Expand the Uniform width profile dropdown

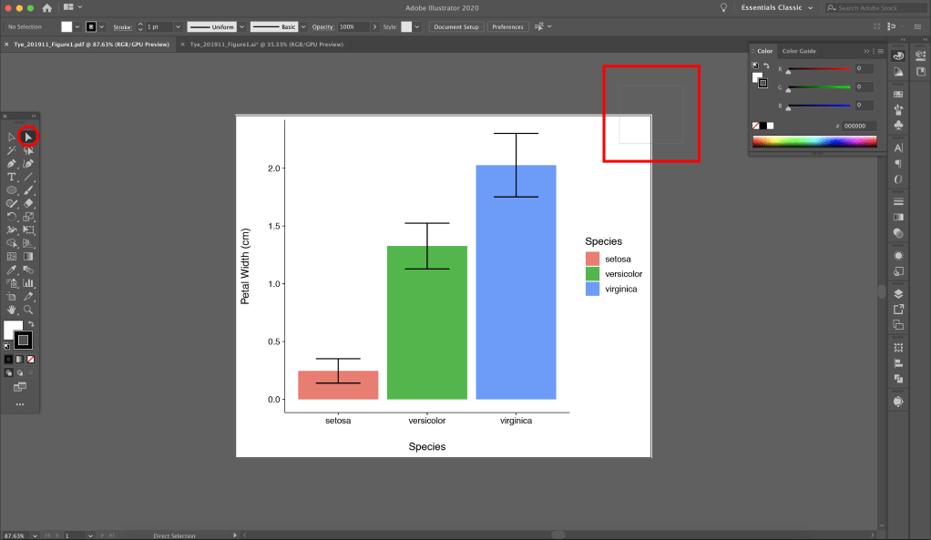(240, 27)
